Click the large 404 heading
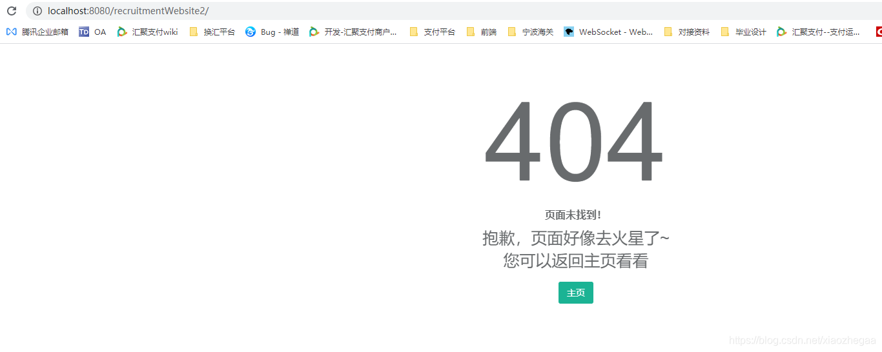 [574, 142]
